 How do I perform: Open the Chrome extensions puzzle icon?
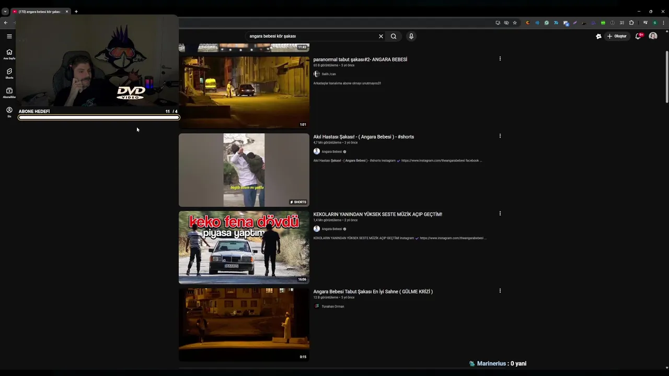tap(631, 22)
